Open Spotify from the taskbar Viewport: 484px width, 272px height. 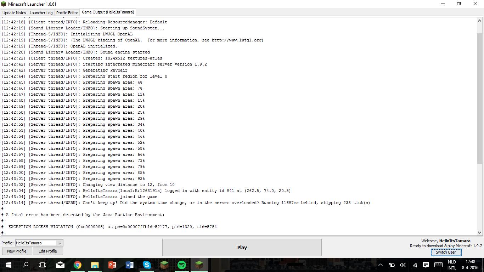[182, 265]
